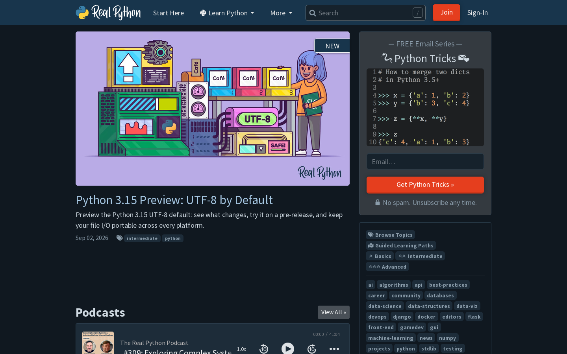
Task: Select the community topic tag
Action: pos(406,295)
